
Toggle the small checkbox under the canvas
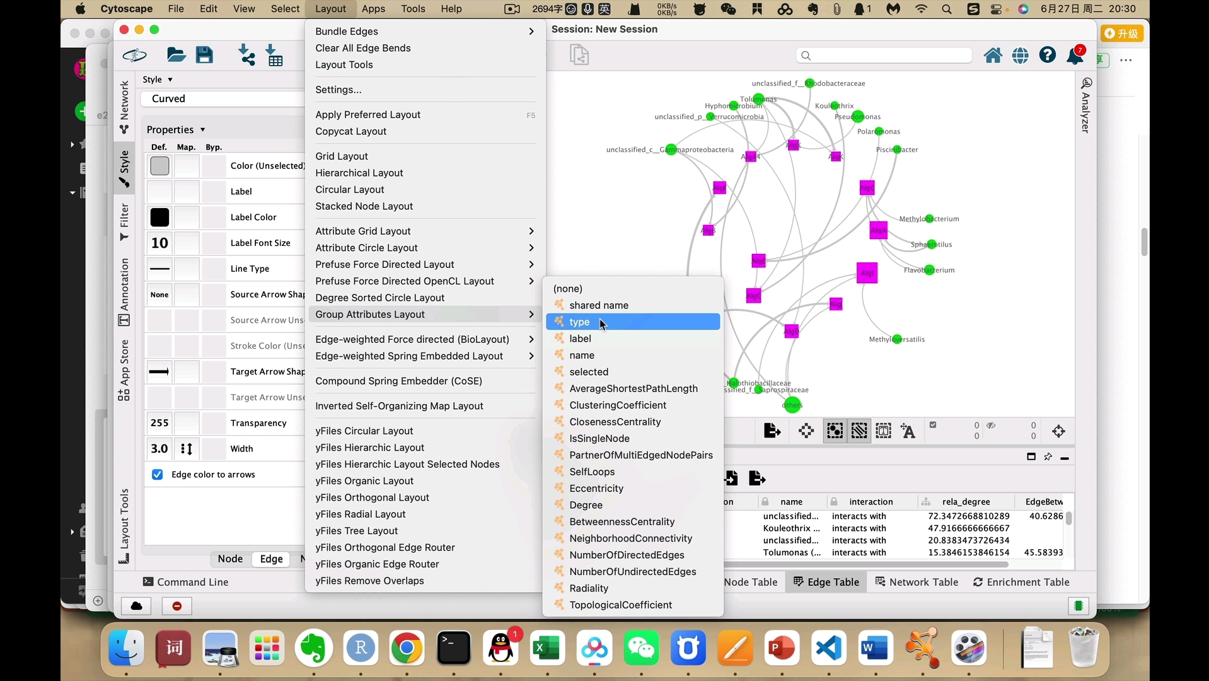pyautogui.click(x=933, y=425)
